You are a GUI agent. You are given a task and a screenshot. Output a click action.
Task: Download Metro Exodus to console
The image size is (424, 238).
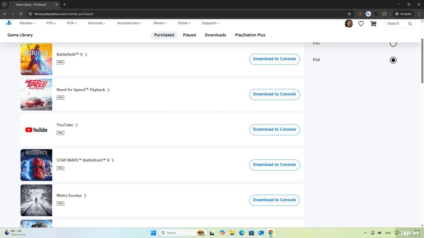(275, 200)
